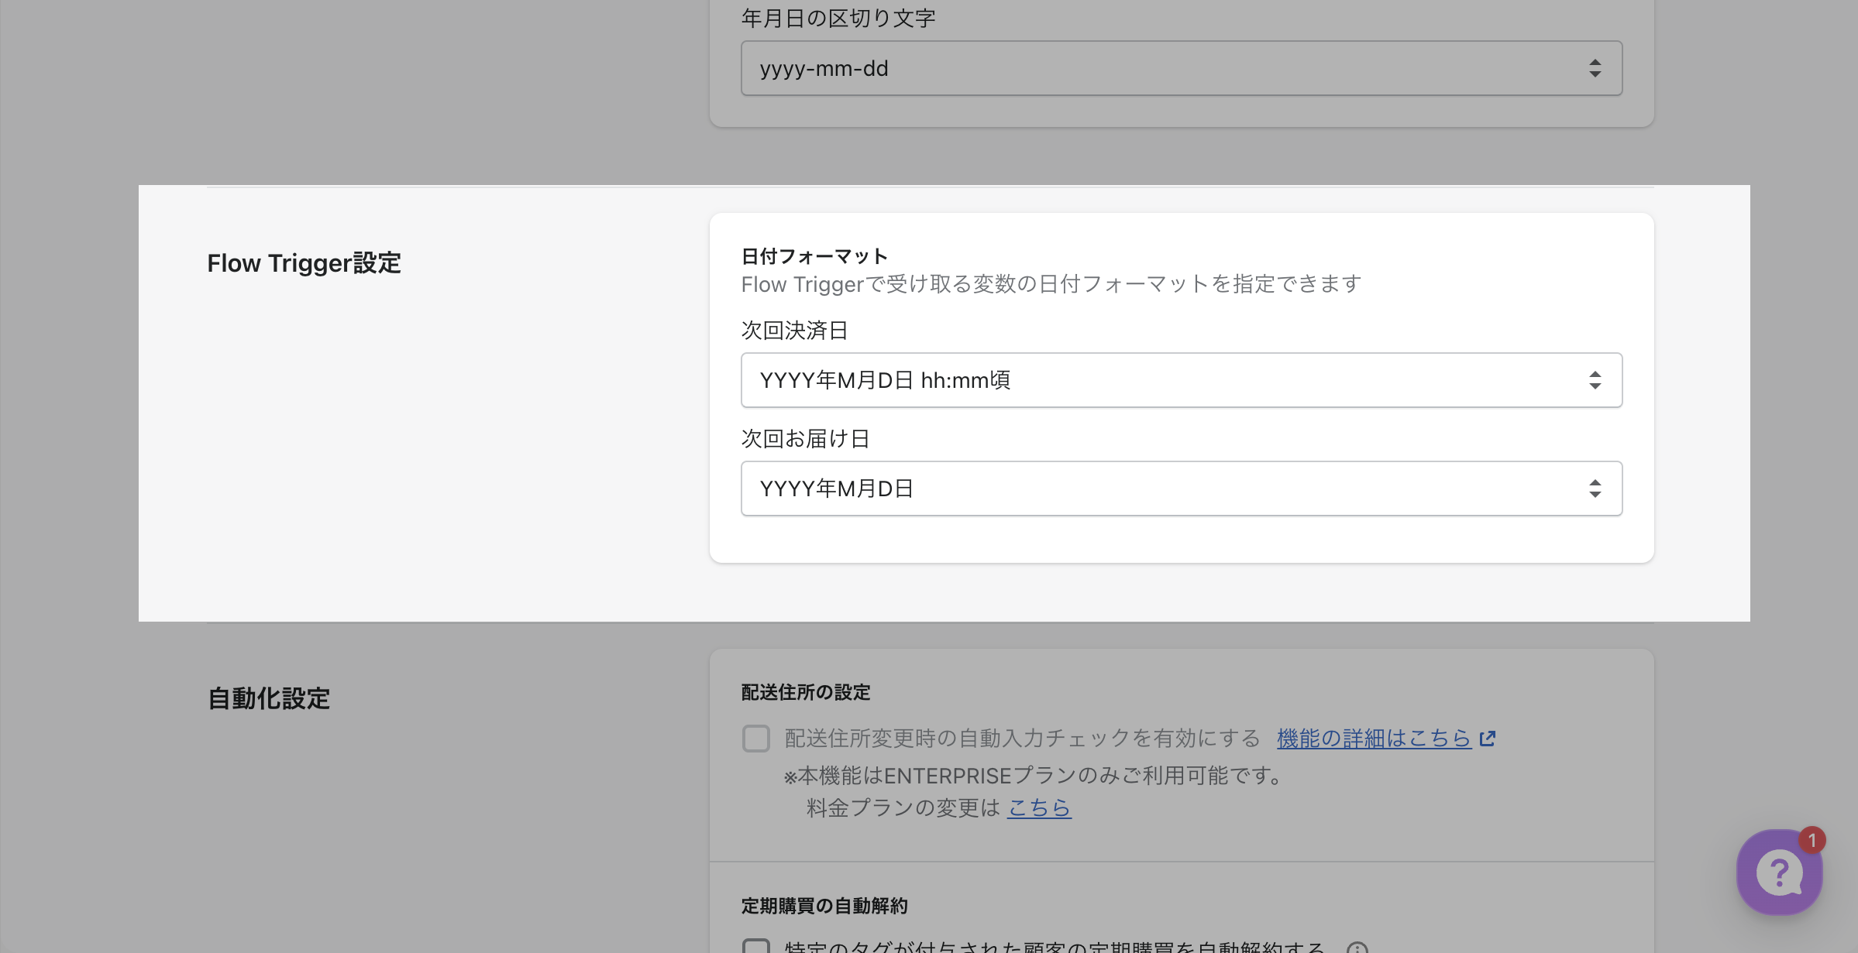The height and width of the screenshot is (953, 1858).
Task: Click the arrows icon in 次回決済日 field
Action: pyautogui.click(x=1595, y=380)
